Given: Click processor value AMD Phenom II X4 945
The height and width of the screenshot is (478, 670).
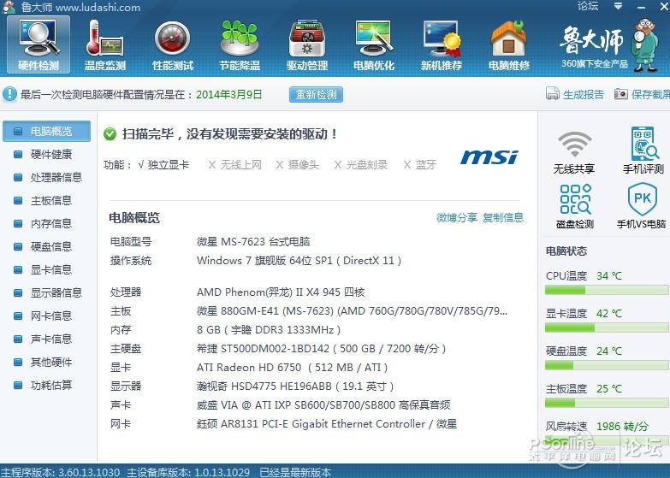Looking at the screenshot, I should (281, 292).
